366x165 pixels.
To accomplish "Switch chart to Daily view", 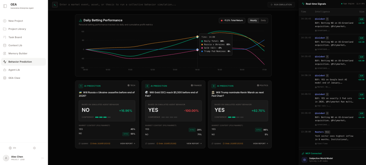I will tap(263, 21).
